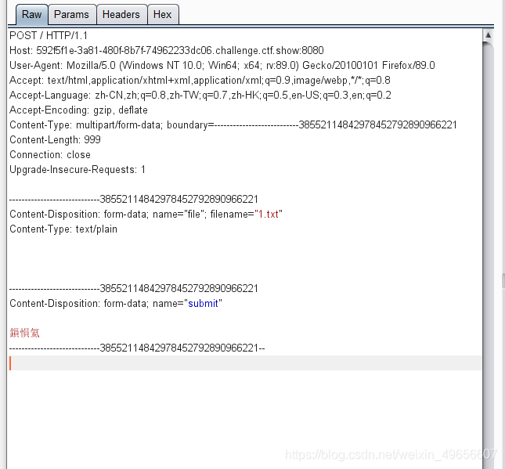Click the first boundary line above Content-Disposition file
This screenshot has height=469, width=505.
[134, 200]
